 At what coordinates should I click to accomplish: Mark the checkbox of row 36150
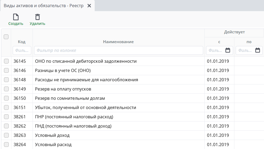click(x=6, y=98)
